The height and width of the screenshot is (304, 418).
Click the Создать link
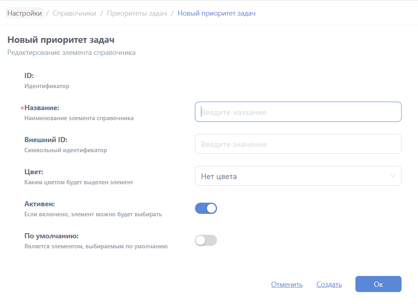click(329, 284)
